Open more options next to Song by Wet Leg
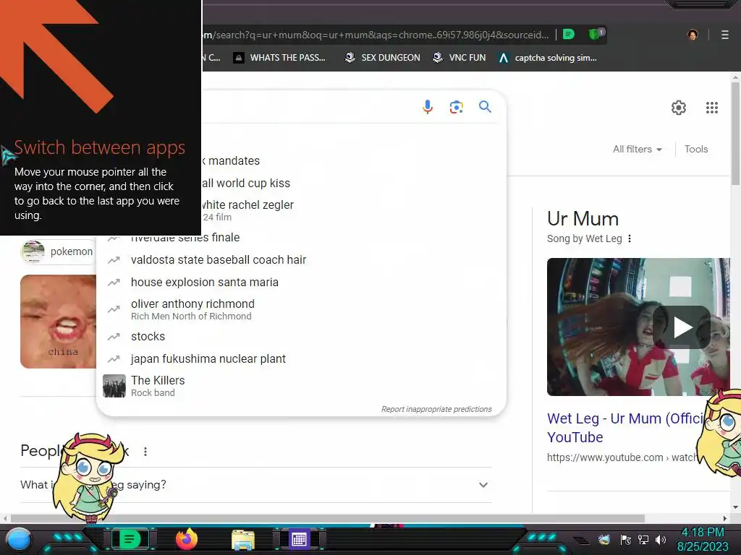 click(x=629, y=238)
